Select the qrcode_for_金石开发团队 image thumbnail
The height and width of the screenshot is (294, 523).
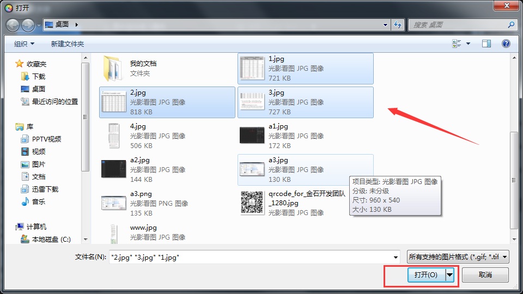click(252, 203)
